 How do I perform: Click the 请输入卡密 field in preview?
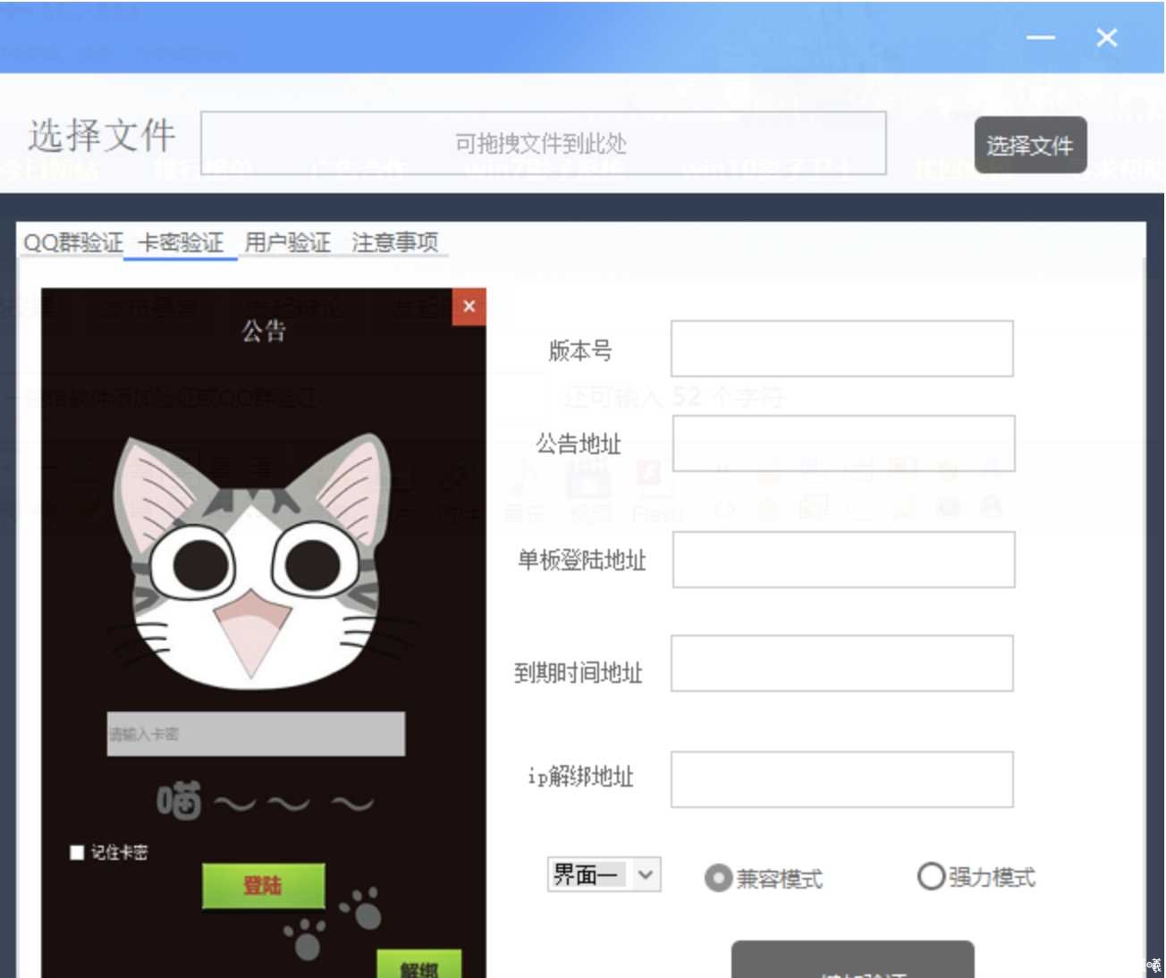point(256,734)
